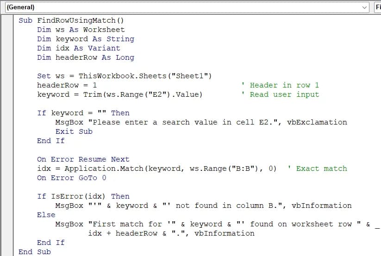Click the 'Sub FindRowUsingMatch()' declaration line
The image size is (381, 256).
[x=71, y=20]
